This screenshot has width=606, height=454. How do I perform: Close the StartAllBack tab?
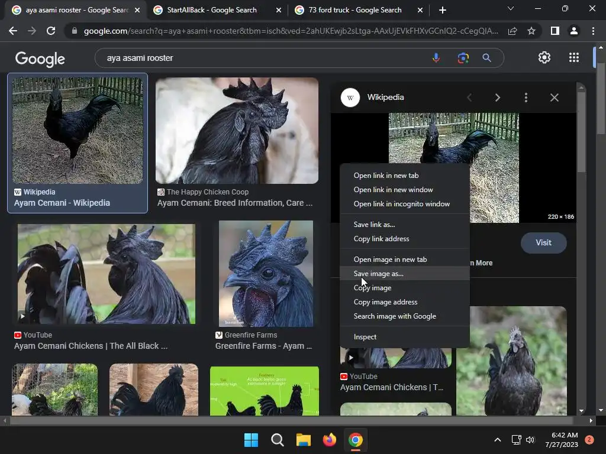pos(279,11)
